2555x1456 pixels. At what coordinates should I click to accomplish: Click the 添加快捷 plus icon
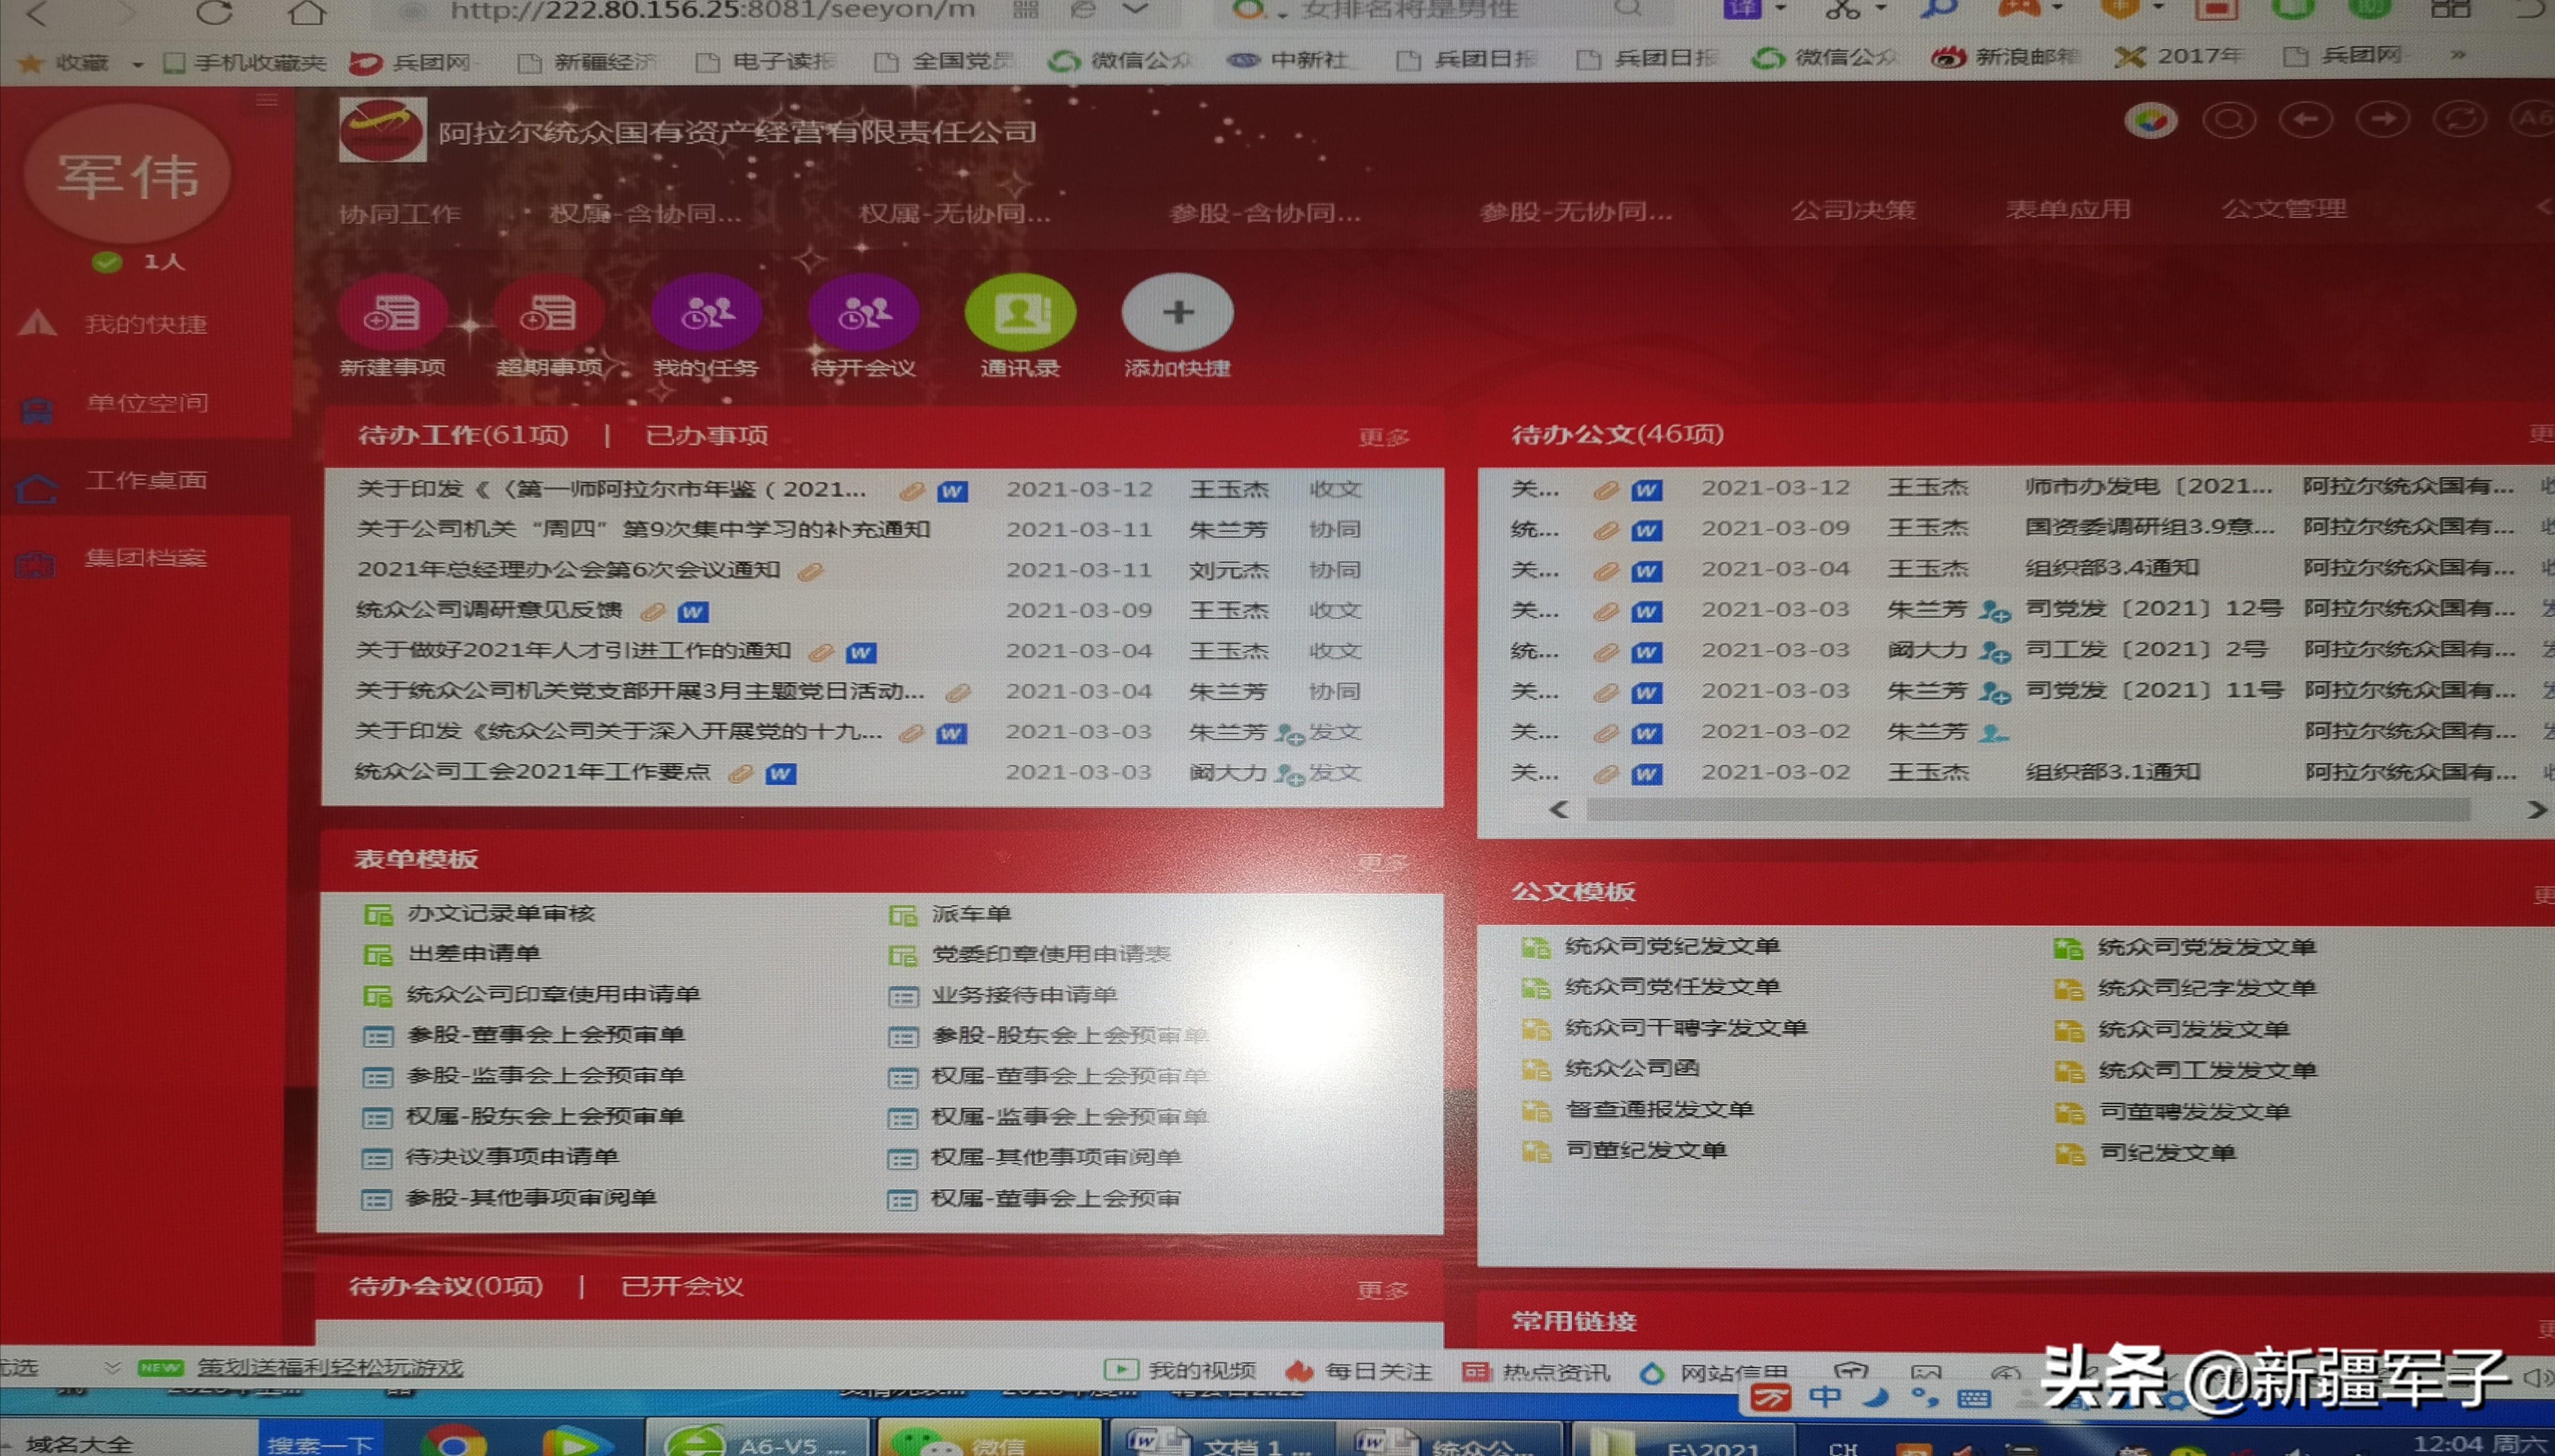(x=1177, y=313)
